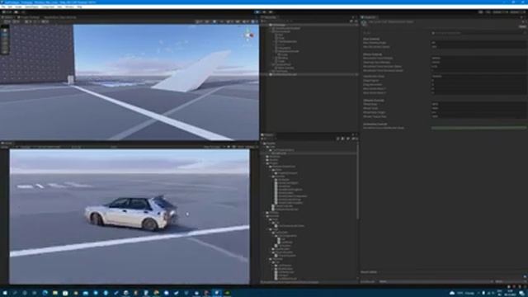This screenshot has height=297, width=528.
Task: Click the green progress bar in the Inspector
Action: coord(478,128)
